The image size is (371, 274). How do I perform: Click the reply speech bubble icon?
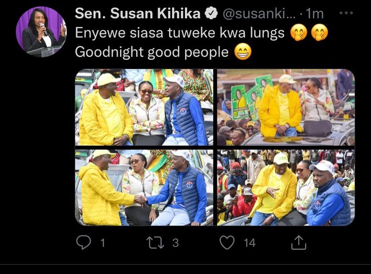[x=83, y=242]
